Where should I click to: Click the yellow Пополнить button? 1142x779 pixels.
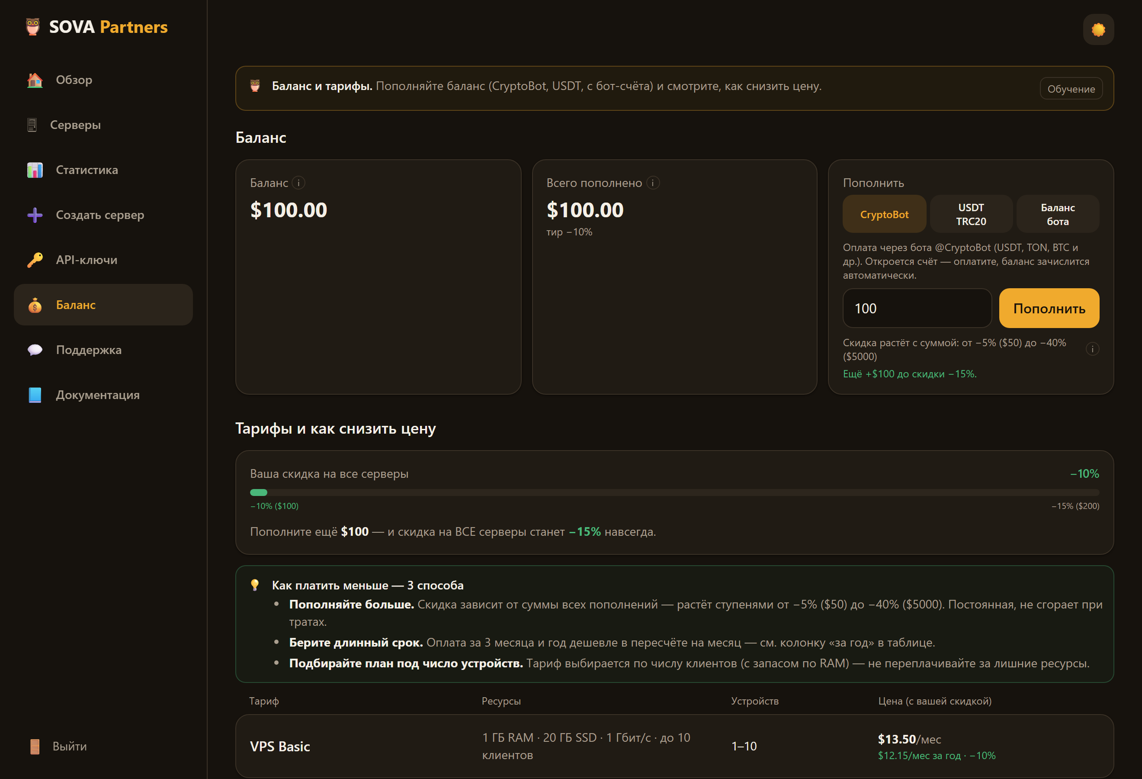[x=1049, y=308]
